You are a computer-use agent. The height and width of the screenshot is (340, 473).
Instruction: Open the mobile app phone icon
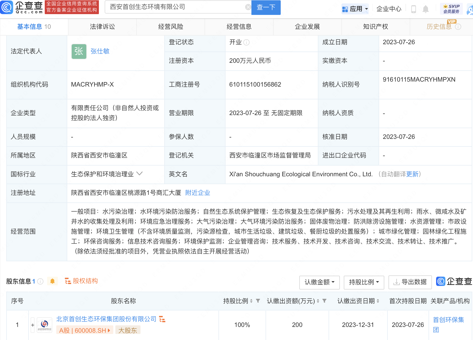(414, 9)
